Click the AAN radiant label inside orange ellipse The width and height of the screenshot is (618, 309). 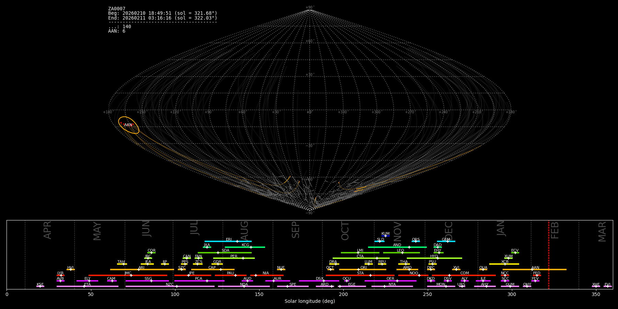coord(128,125)
